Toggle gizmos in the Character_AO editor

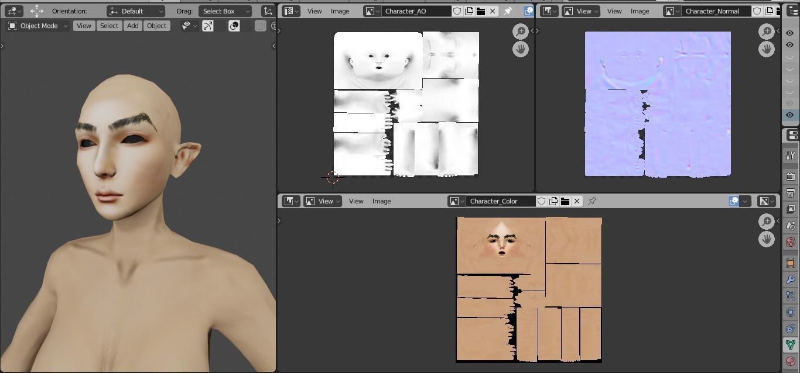point(528,11)
